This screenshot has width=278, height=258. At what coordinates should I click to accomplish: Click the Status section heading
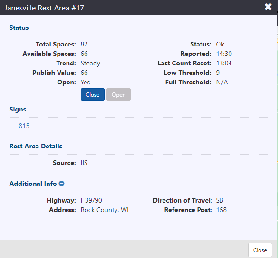tap(19, 28)
